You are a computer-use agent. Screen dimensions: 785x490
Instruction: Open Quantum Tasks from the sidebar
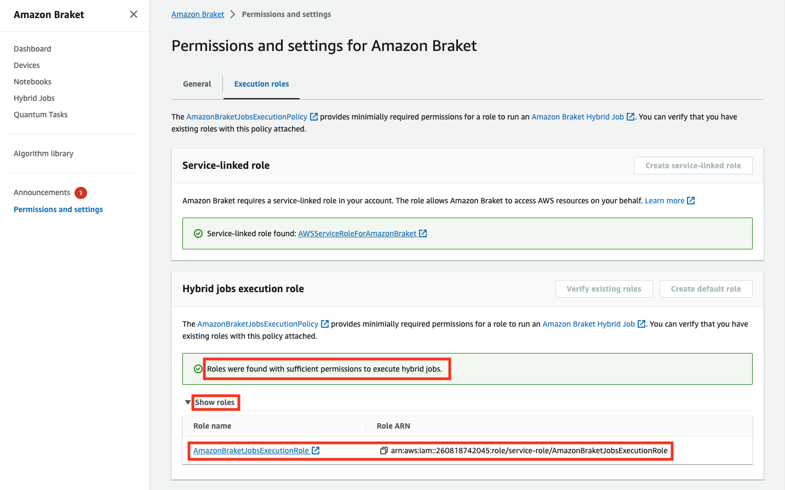click(x=41, y=115)
